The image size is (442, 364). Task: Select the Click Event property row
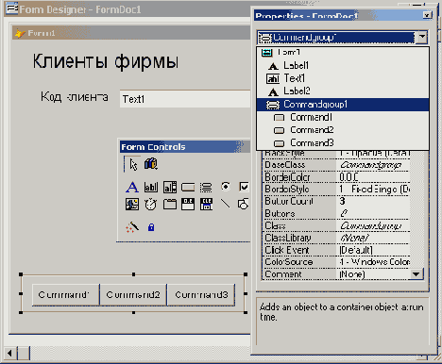(x=336, y=250)
